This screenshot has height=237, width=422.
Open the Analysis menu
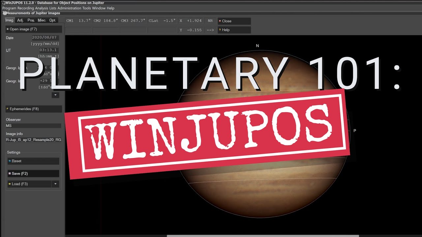point(42,8)
